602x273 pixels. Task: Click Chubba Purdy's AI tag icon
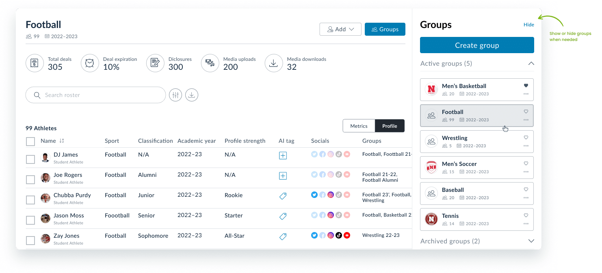[x=283, y=196]
